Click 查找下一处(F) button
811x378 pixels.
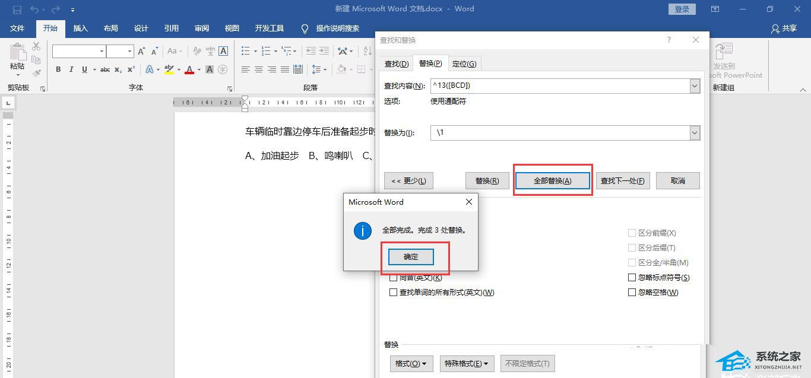623,181
